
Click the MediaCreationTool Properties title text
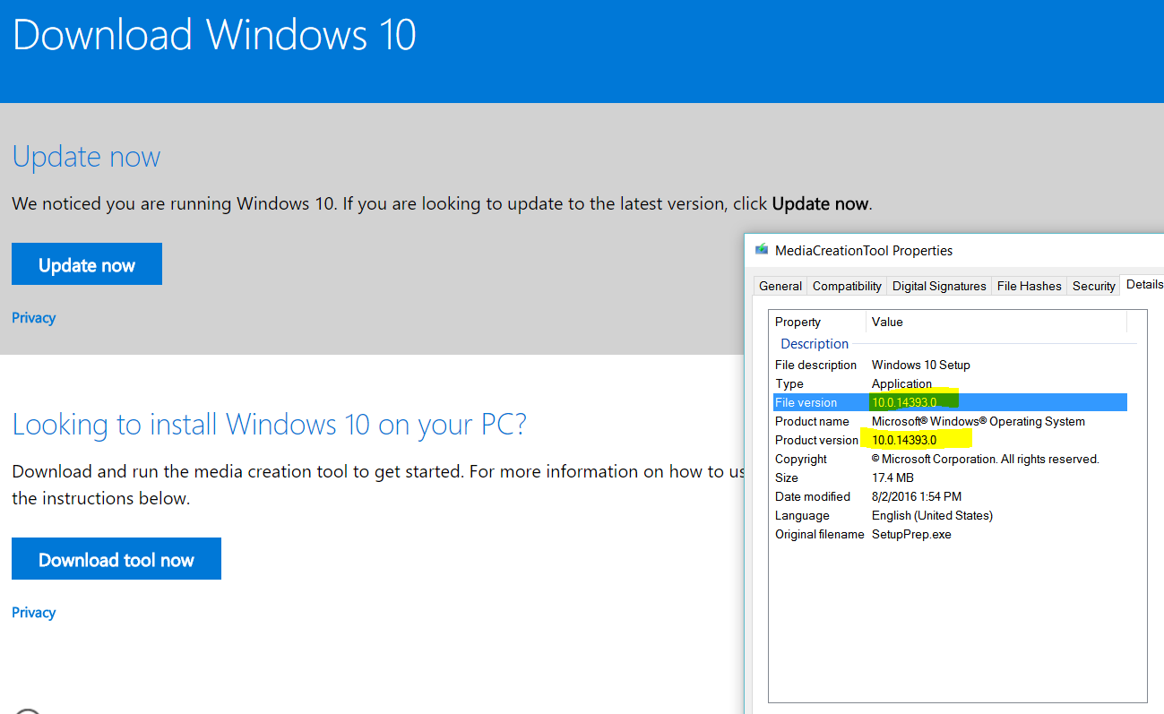[x=864, y=251]
